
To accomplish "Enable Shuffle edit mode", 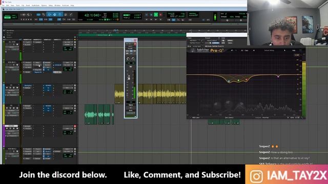I will click(7, 15).
